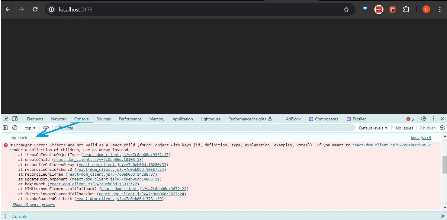Screen dimensions: 447x220
Task: Open the React Profiler tab
Action: coord(356,119)
